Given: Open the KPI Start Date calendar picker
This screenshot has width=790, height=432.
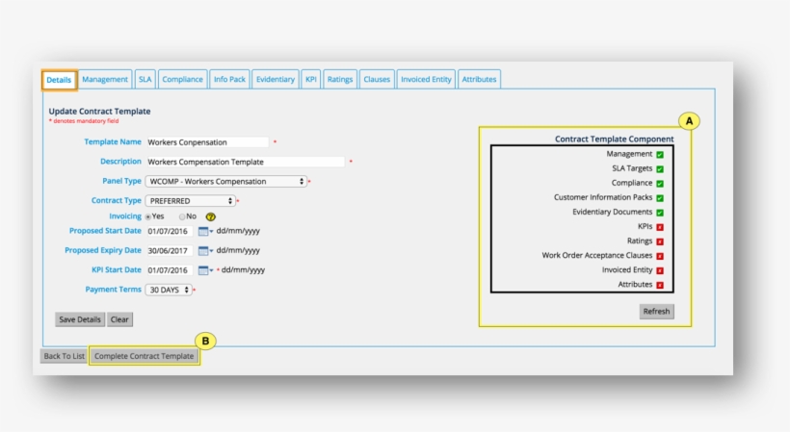Looking at the screenshot, I should point(204,270).
